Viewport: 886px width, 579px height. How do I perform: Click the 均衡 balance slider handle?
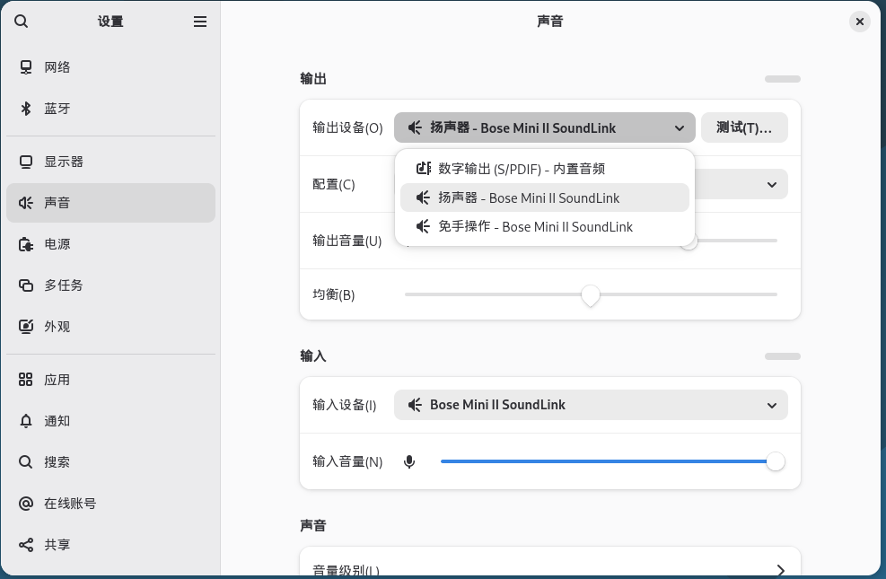tap(591, 294)
